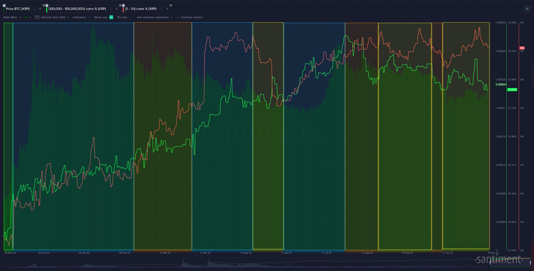534x271 pixels.
Task: Uncheck the Show axis checkbox
Action: (x=111, y=17)
